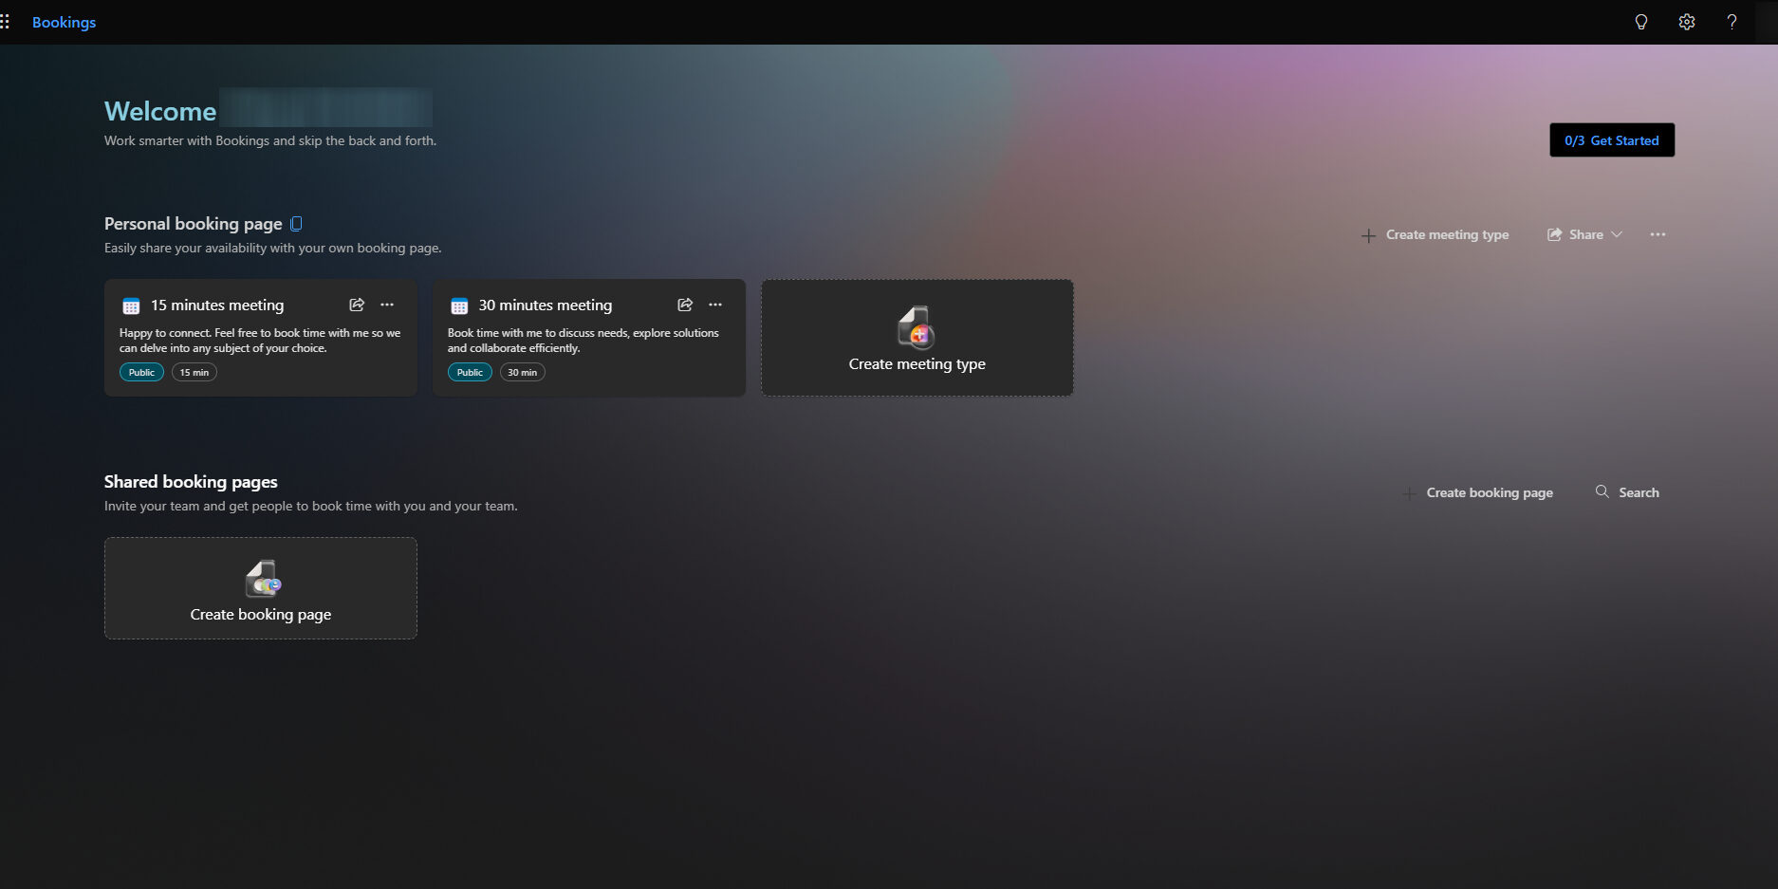Open Settings gear icon
Viewport: 1778px width, 889px height.
(1686, 22)
